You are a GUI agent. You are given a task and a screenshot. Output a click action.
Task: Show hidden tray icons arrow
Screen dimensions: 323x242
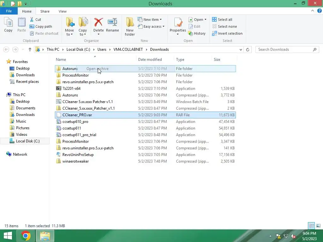coord(270,236)
